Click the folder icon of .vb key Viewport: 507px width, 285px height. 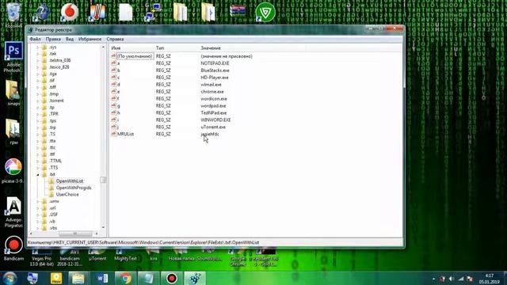point(44,222)
